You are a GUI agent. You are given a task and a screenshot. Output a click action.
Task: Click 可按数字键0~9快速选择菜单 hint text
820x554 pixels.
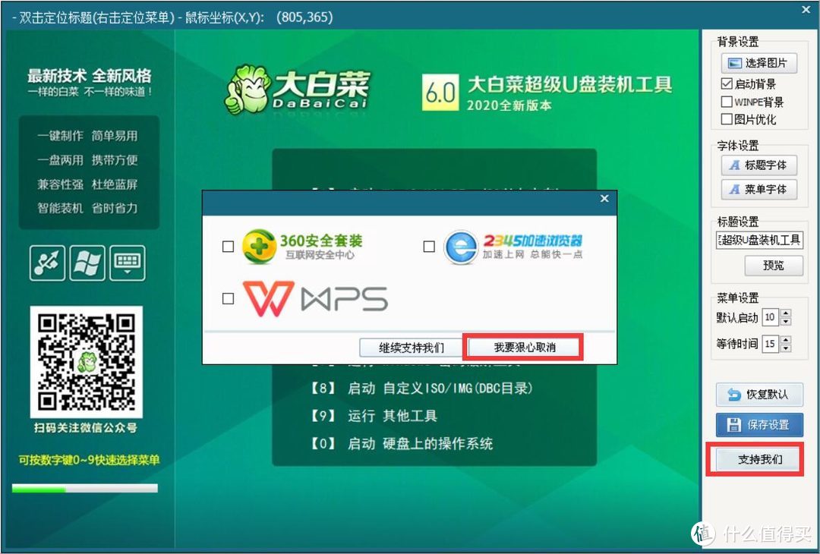click(90, 460)
